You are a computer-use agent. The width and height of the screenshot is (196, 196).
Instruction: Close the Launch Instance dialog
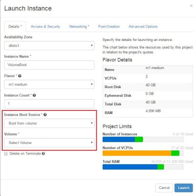tap(191, 6)
